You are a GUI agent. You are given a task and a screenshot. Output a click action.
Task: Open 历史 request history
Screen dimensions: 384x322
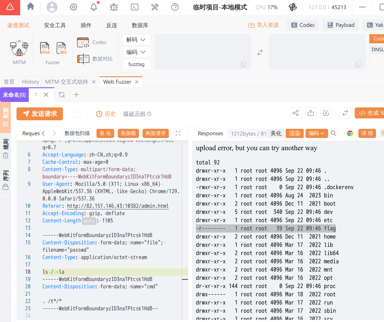106,114
